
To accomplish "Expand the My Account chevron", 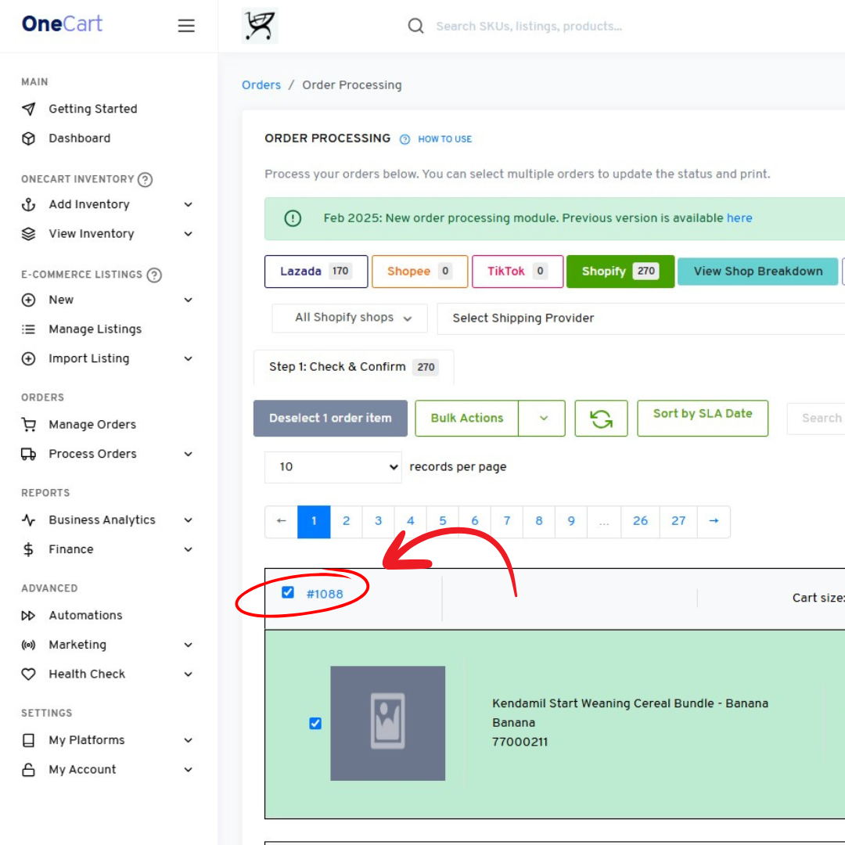I will [x=188, y=770].
